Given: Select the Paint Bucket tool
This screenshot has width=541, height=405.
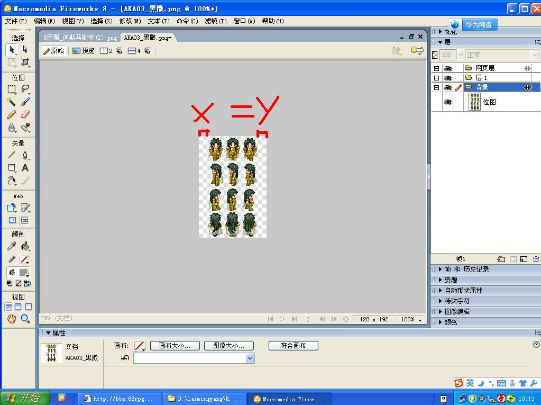Looking at the screenshot, I should pyautogui.click(x=25, y=246).
